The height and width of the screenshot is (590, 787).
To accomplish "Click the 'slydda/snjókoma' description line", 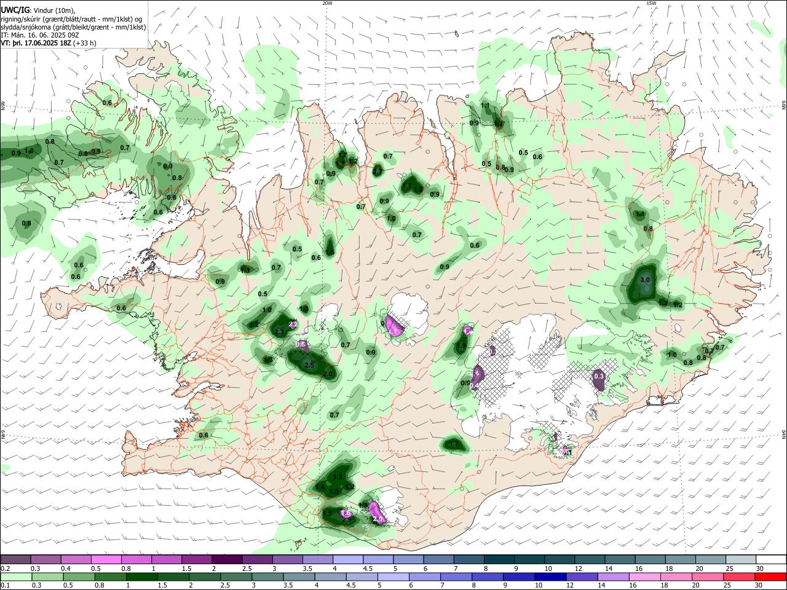I will click(73, 27).
